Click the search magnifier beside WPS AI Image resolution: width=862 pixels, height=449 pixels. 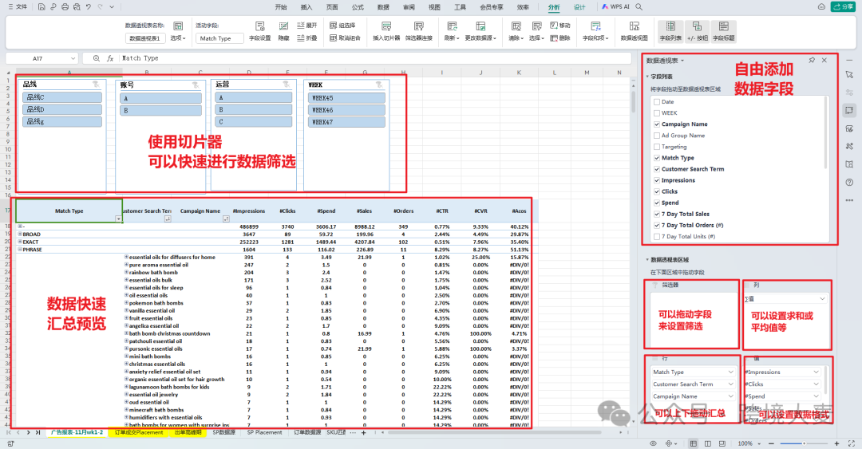[x=639, y=6]
